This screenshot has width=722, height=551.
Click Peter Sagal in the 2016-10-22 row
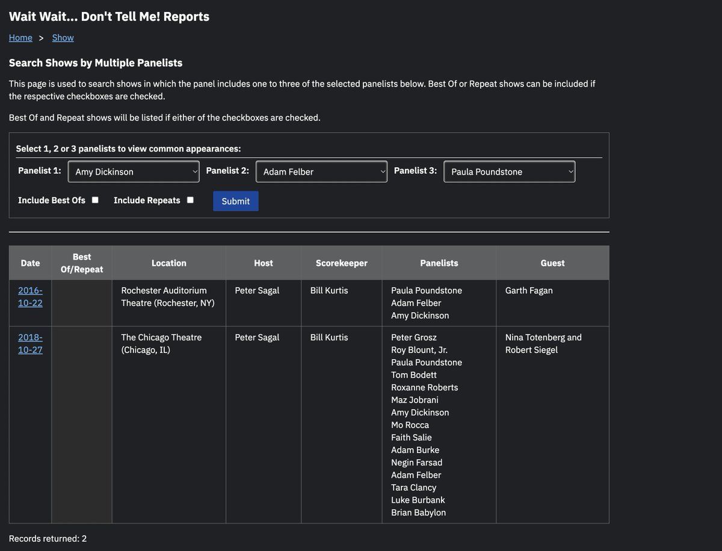click(x=257, y=291)
